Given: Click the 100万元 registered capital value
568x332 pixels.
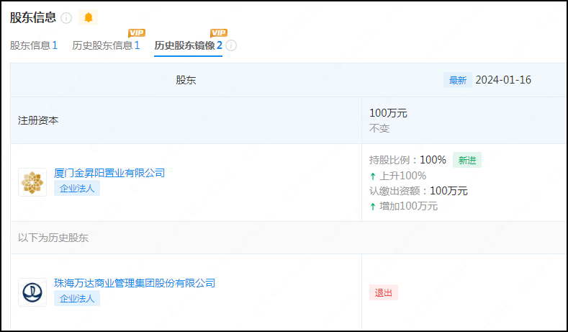Looking at the screenshot, I should tap(388, 113).
